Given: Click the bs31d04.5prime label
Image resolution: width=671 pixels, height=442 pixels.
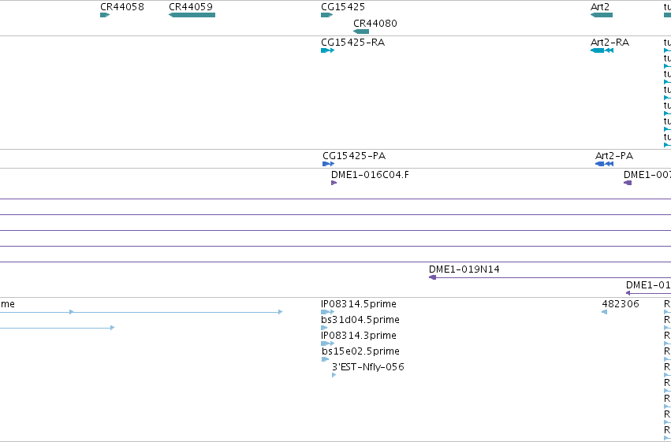Looking at the screenshot, I should click(x=360, y=320).
